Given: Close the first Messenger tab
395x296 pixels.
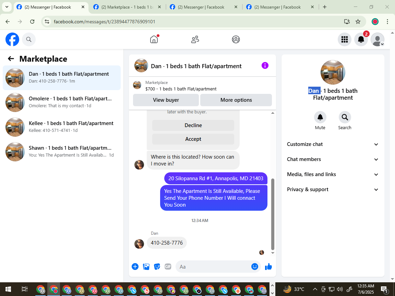Looking at the screenshot, I should pyautogui.click(x=83, y=7).
